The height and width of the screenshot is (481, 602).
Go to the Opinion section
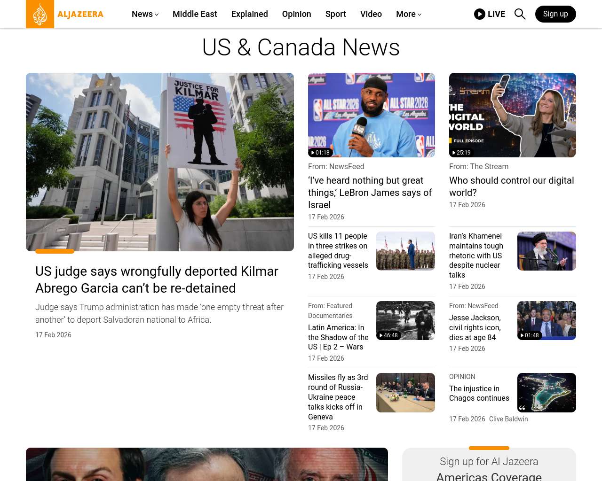297,14
